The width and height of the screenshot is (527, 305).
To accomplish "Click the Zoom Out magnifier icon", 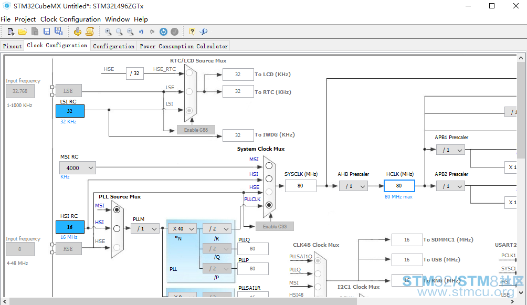I will coord(130,31).
